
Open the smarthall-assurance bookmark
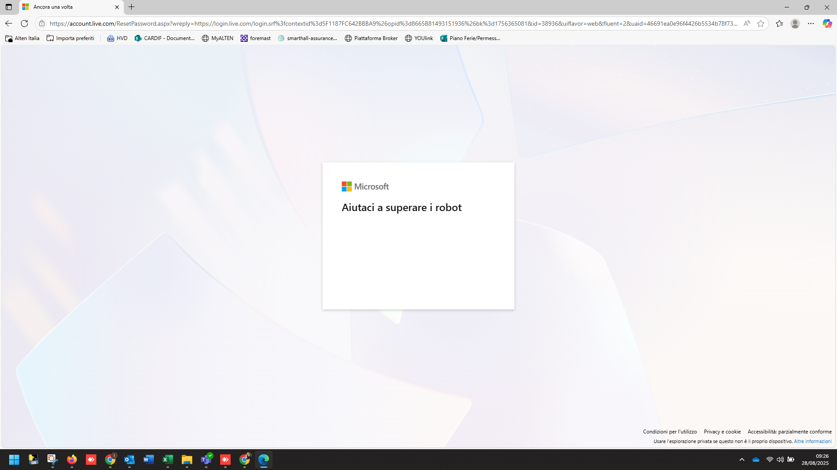[x=307, y=38]
